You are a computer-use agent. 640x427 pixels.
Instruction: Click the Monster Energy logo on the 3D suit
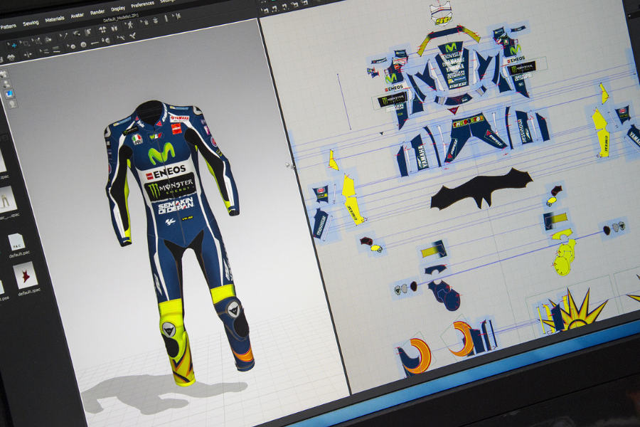pos(168,189)
